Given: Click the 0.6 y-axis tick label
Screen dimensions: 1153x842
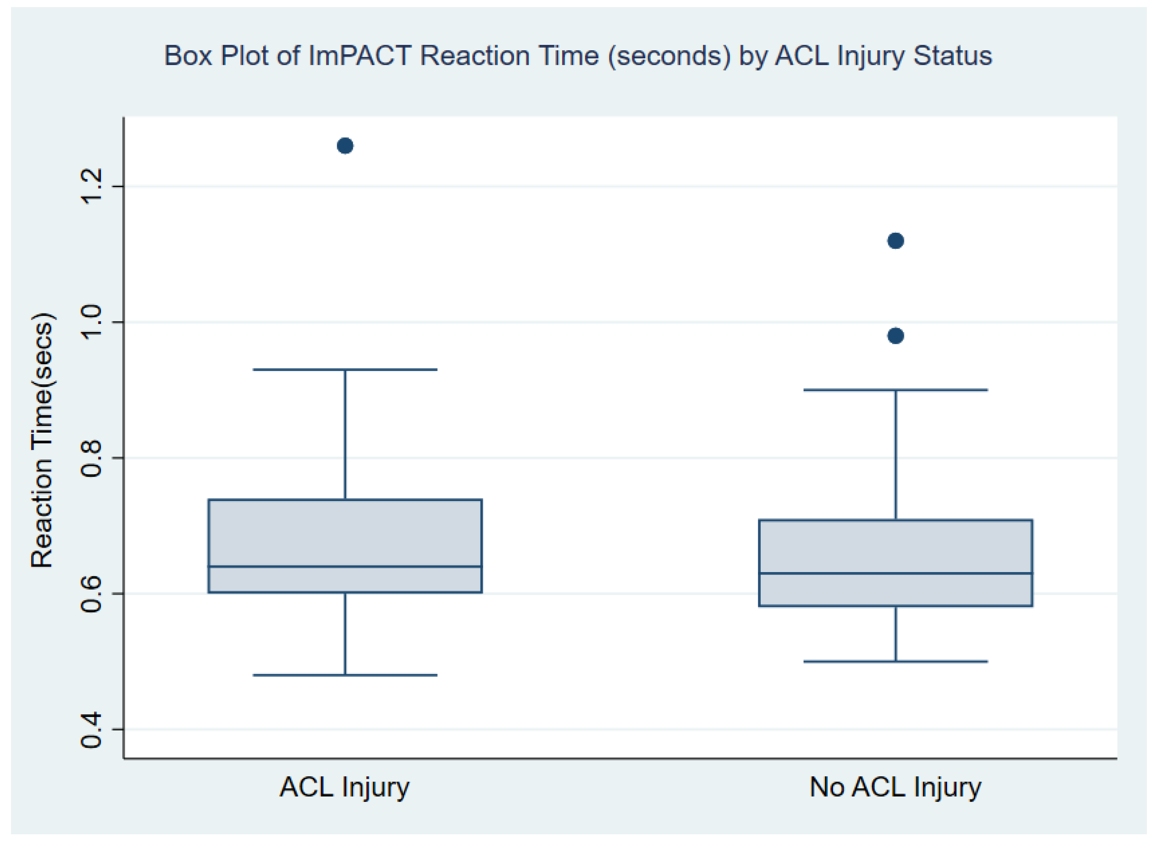Looking at the screenshot, I should (92, 594).
